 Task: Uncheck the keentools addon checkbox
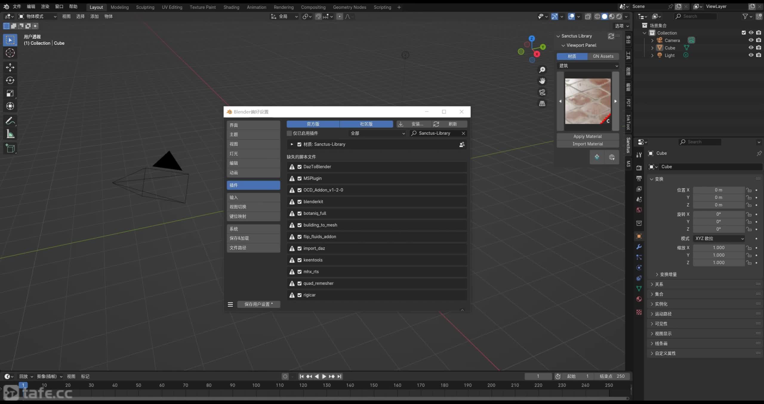pos(299,260)
